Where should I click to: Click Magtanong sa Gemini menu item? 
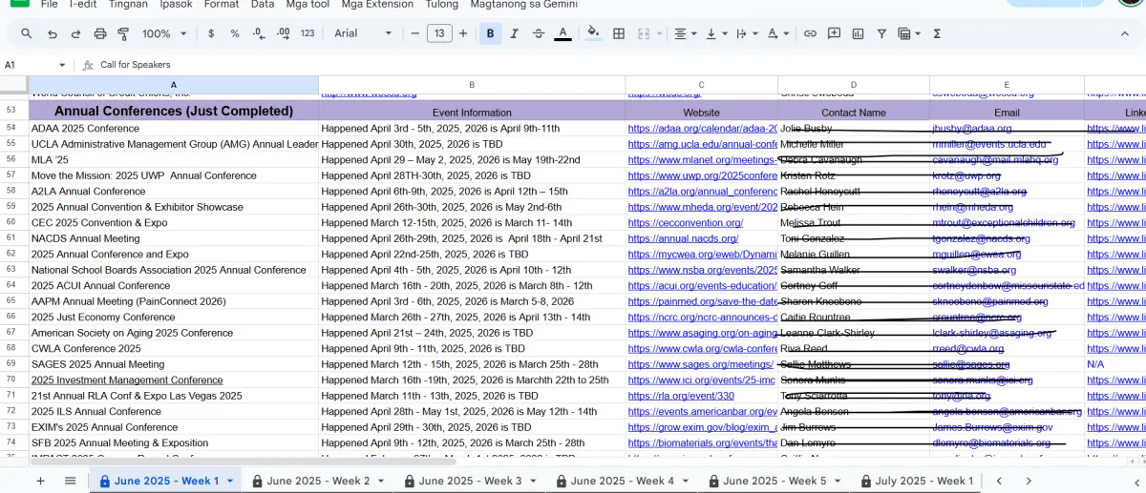coord(524,5)
